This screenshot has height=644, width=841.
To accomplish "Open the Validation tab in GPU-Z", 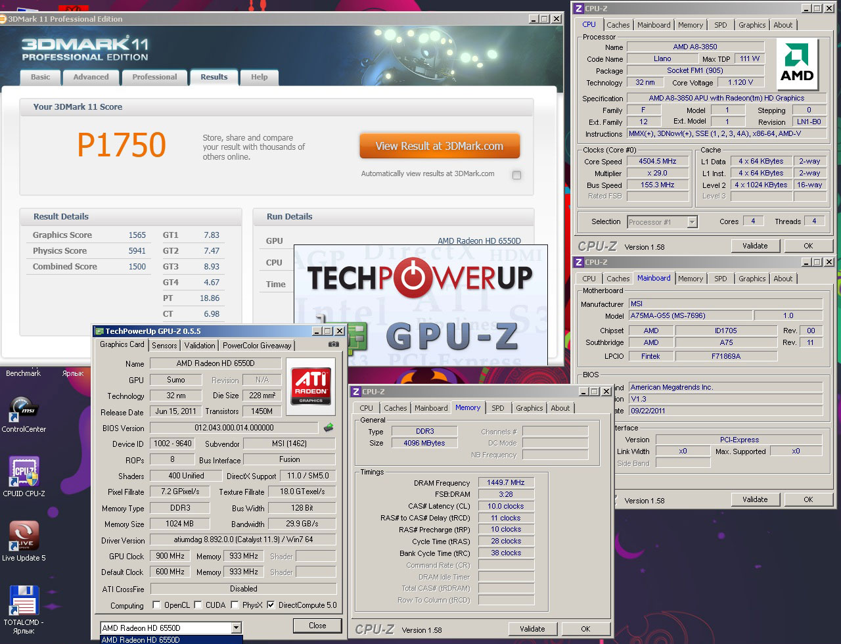I will 200,346.
